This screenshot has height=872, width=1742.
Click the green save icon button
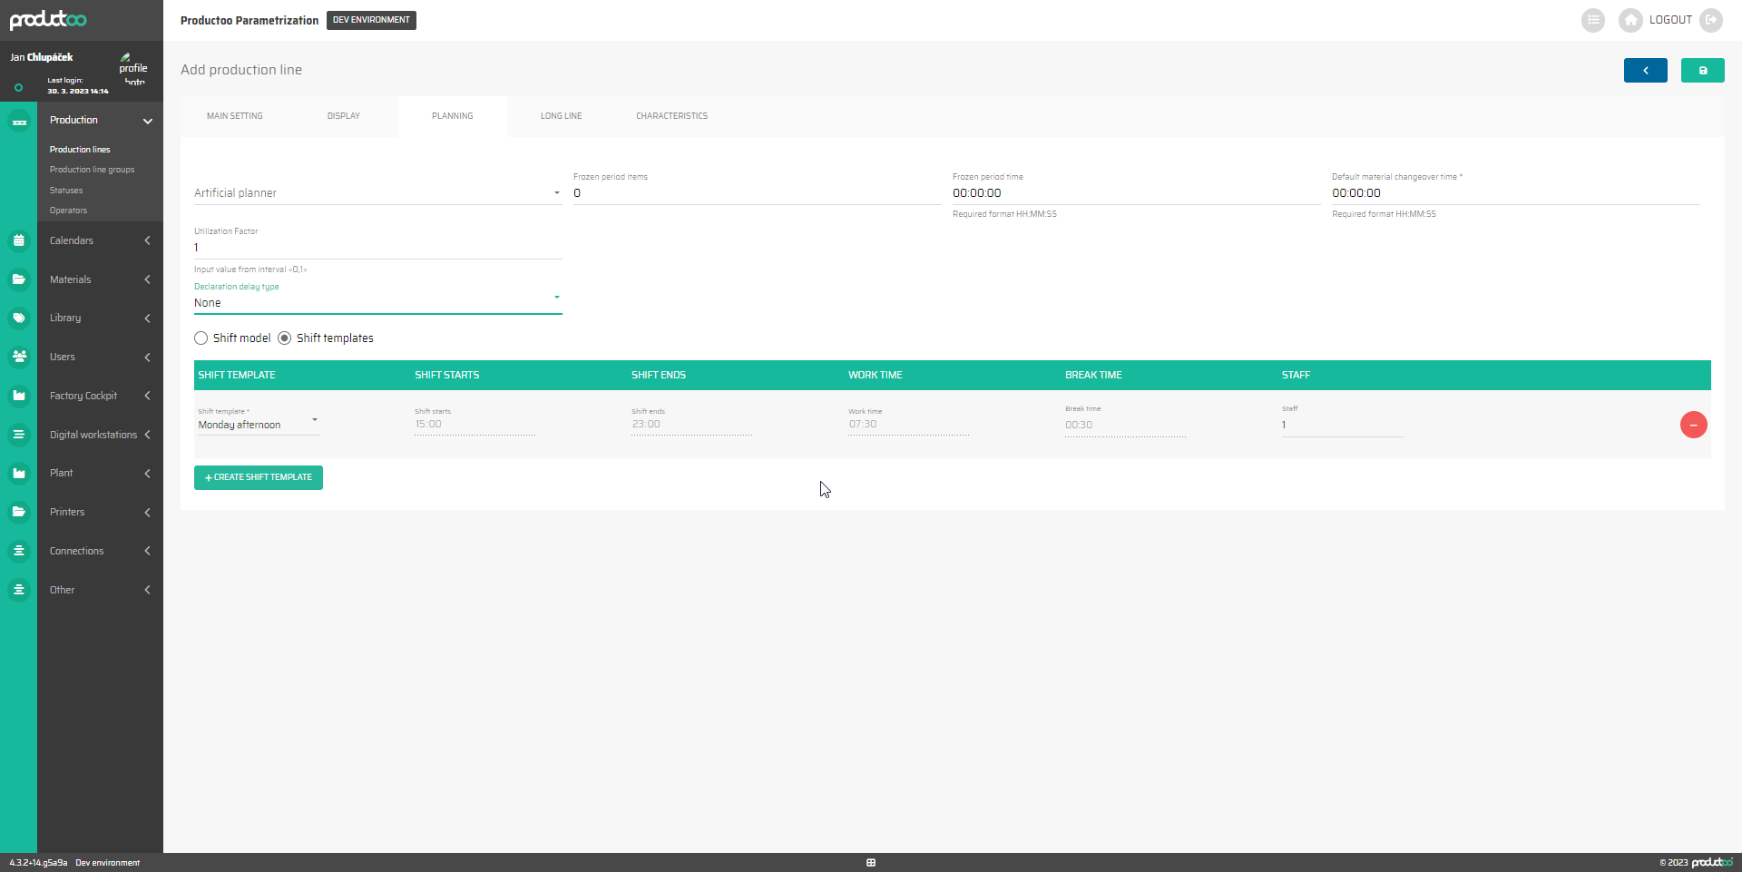pyautogui.click(x=1702, y=71)
